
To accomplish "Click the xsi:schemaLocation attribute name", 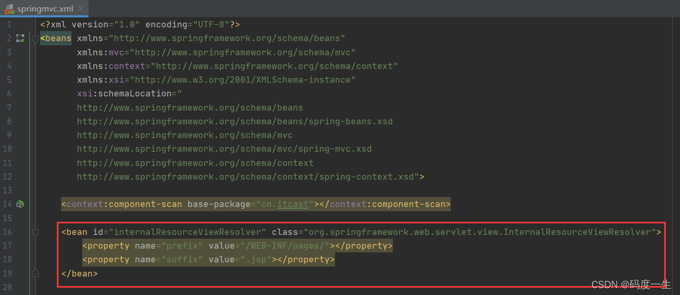I will coord(124,94).
